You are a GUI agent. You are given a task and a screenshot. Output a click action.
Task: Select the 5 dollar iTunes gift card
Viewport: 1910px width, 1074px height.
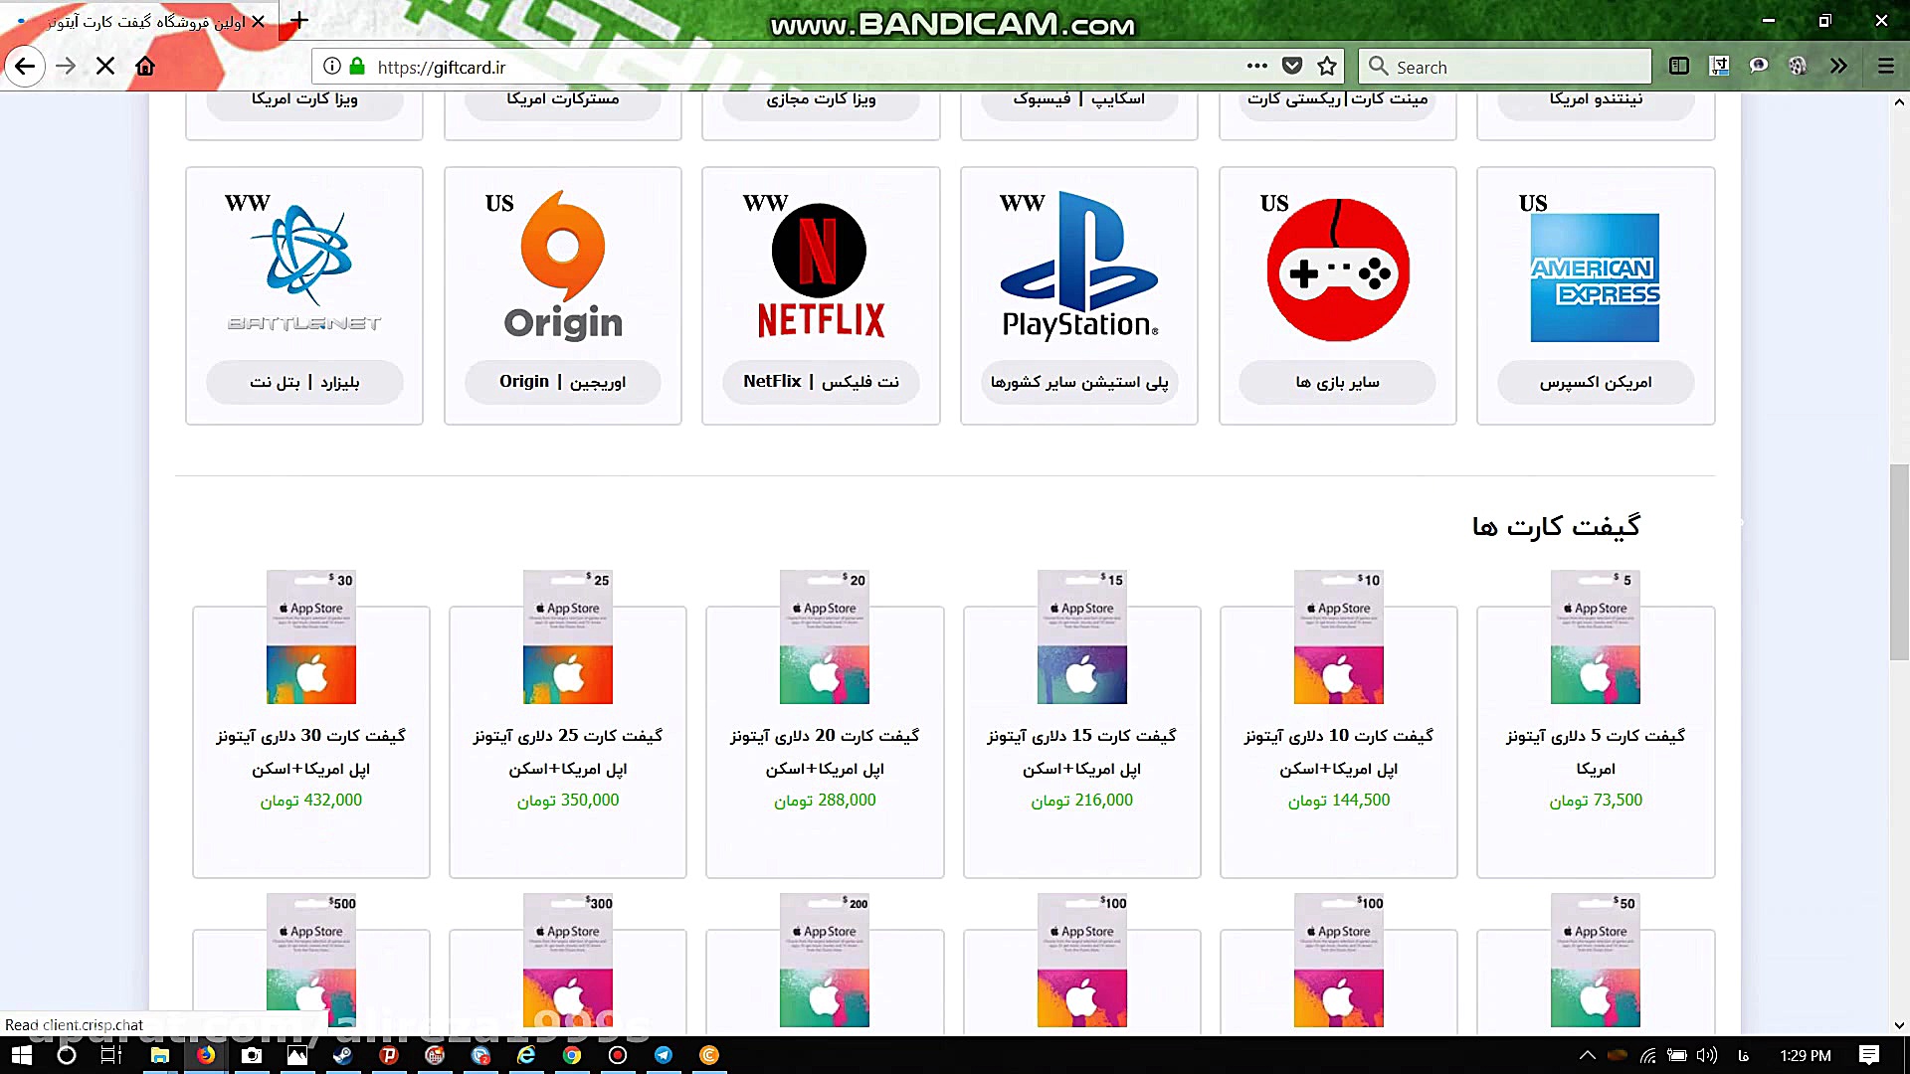click(1596, 736)
